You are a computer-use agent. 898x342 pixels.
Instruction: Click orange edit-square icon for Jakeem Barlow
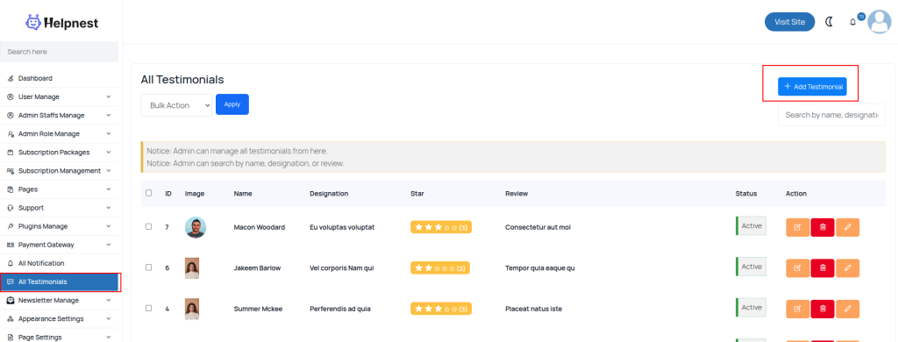click(x=797, y=268)
